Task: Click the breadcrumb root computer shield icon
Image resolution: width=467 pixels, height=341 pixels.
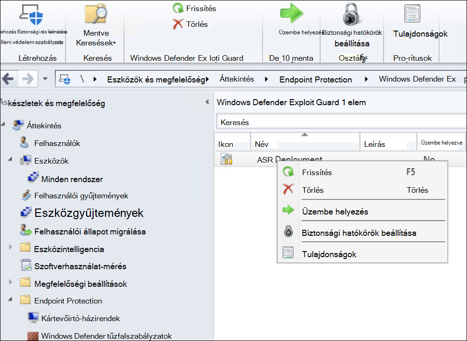Action: click(x=65, y=79)
